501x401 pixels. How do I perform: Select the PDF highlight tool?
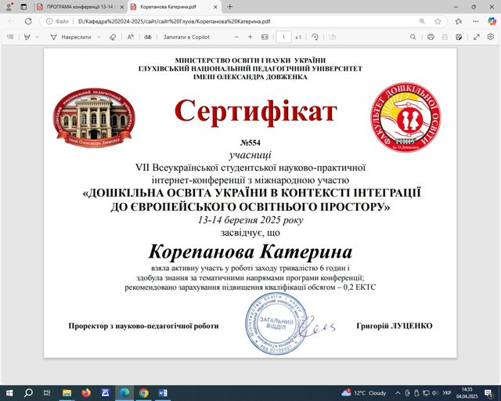click(27, 37)
